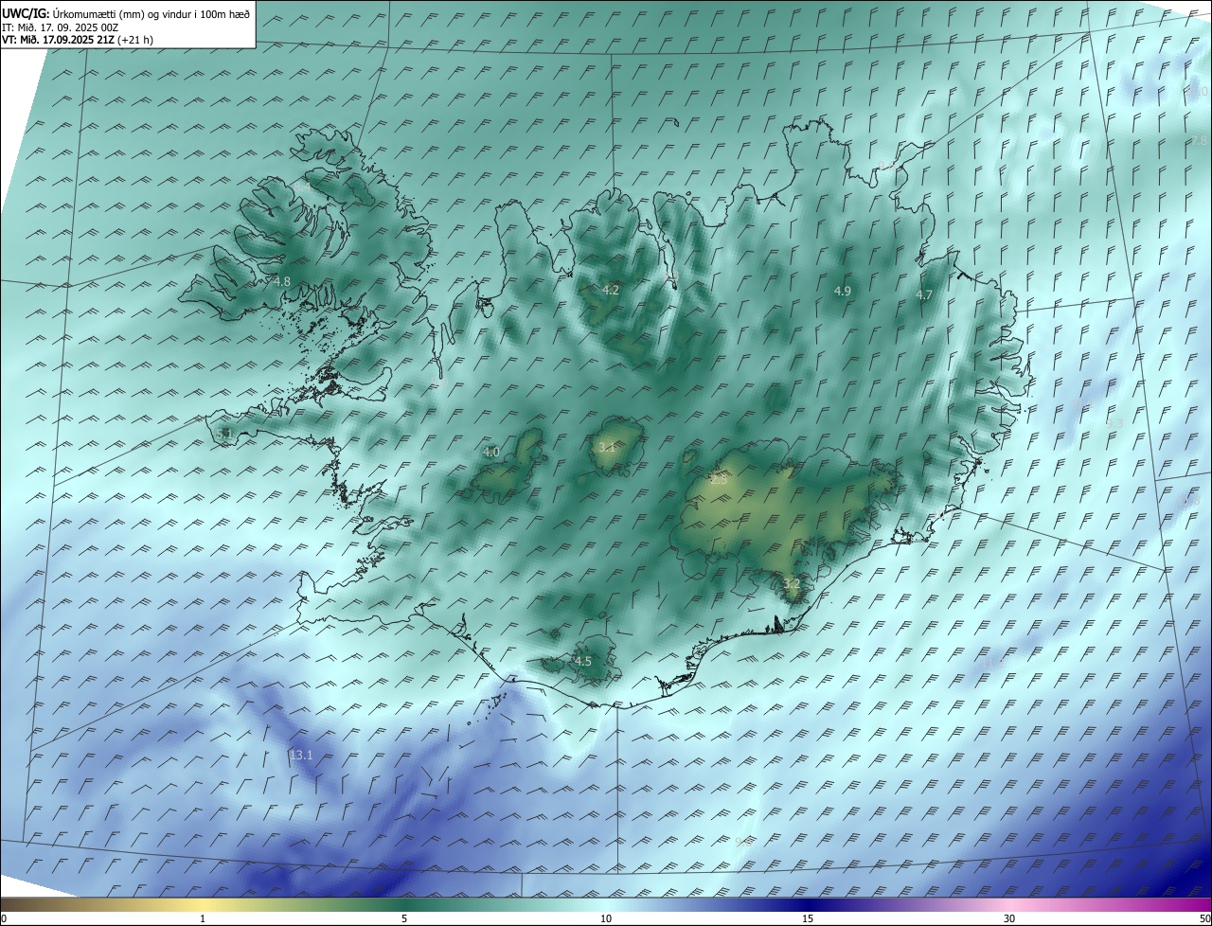Click the 1 tick label on the colorbar
Image resolution: width=1212 pixels, height=926 pixels.
tap(203, 918)
